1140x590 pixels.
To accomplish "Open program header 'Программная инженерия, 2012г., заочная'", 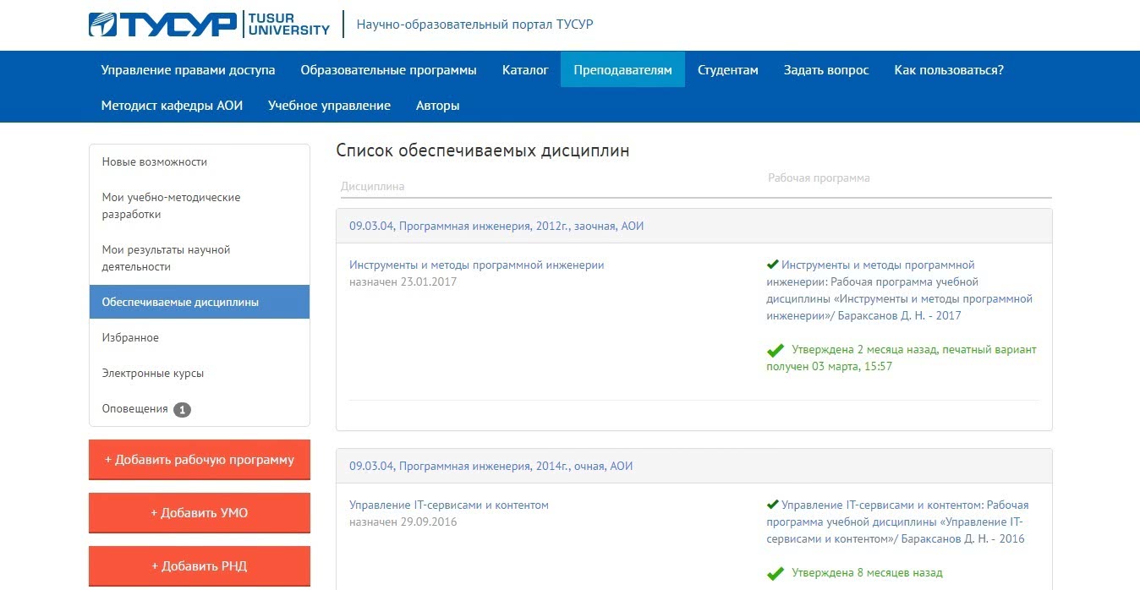I will coord(496,227).
